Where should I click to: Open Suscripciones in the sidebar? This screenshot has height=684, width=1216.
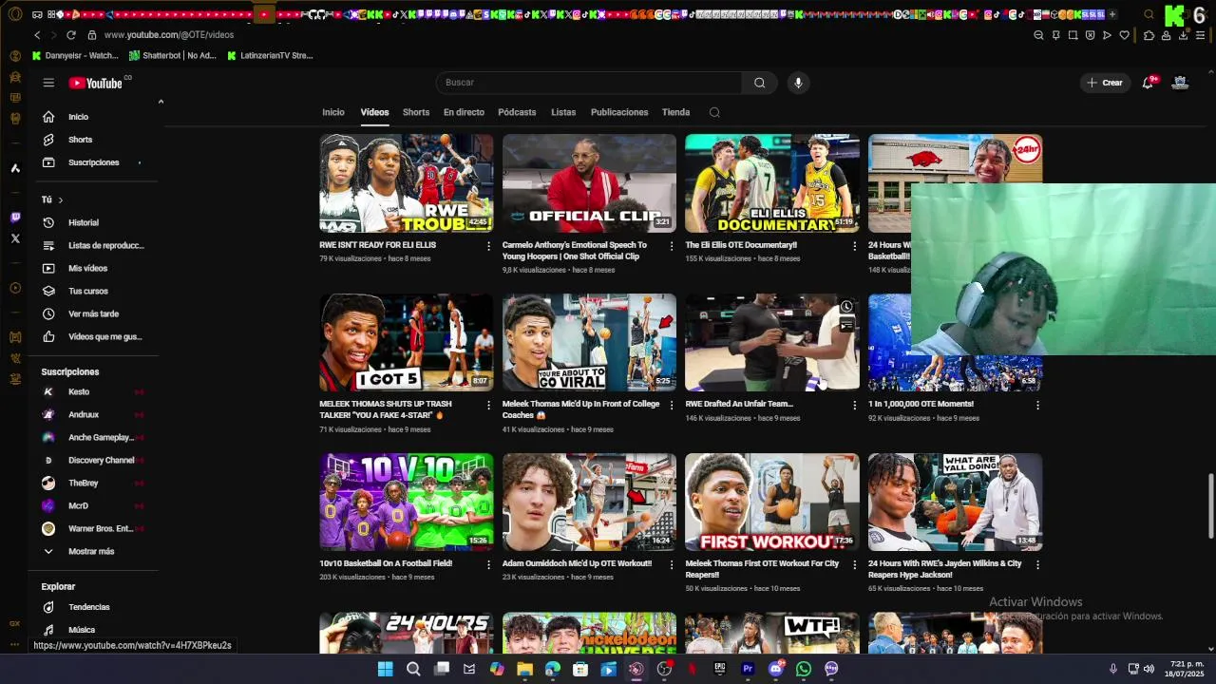click(91, 162)
